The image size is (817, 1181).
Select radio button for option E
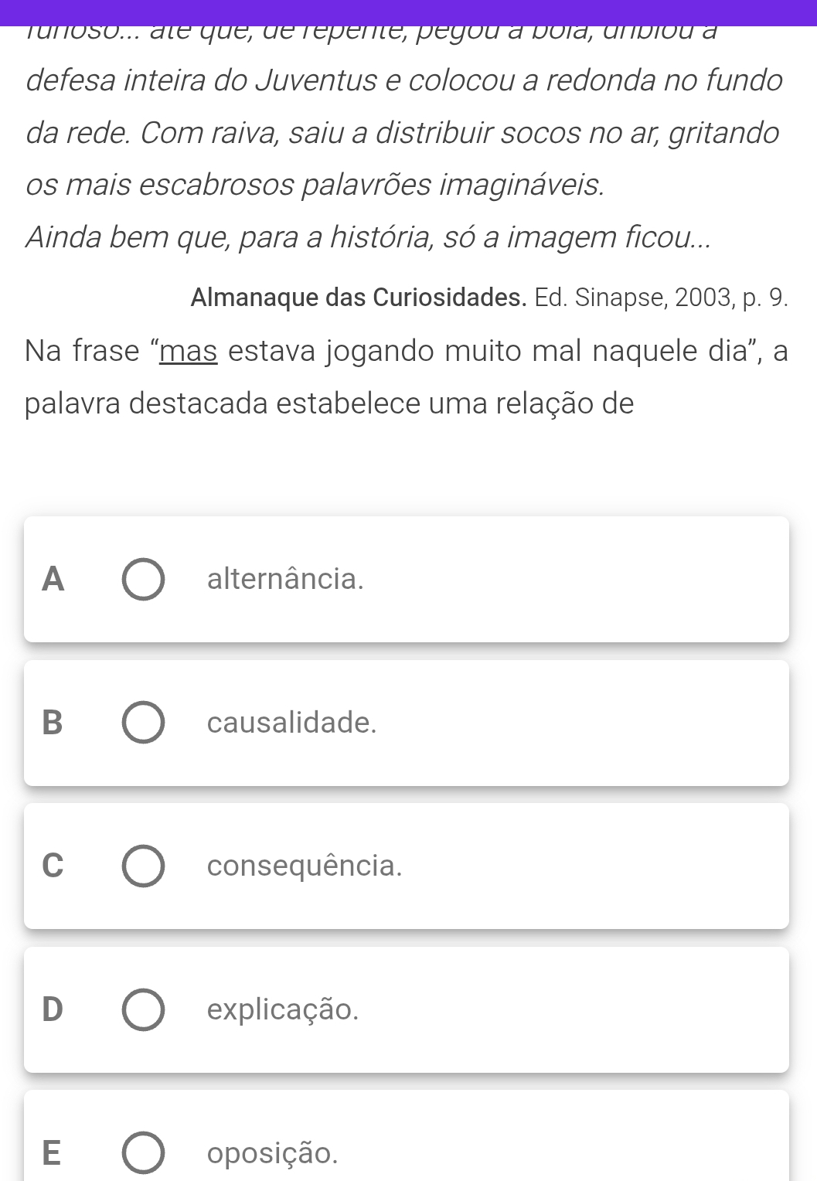pyautogui.click(x=143, y=1153)
